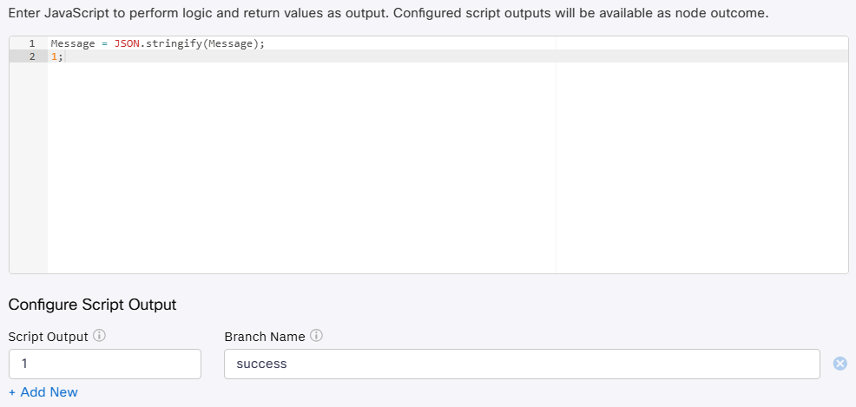Click the Configure Script Output heading
The height and width of the screenshot is (407, 856).
point(92,305)
